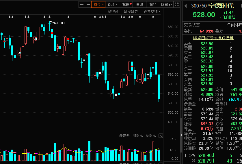Close the volume indicator panel with X
The image size is (242, 164).
(161, 136)
